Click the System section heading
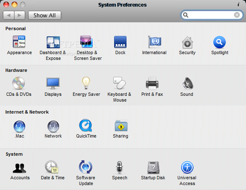 14,154
